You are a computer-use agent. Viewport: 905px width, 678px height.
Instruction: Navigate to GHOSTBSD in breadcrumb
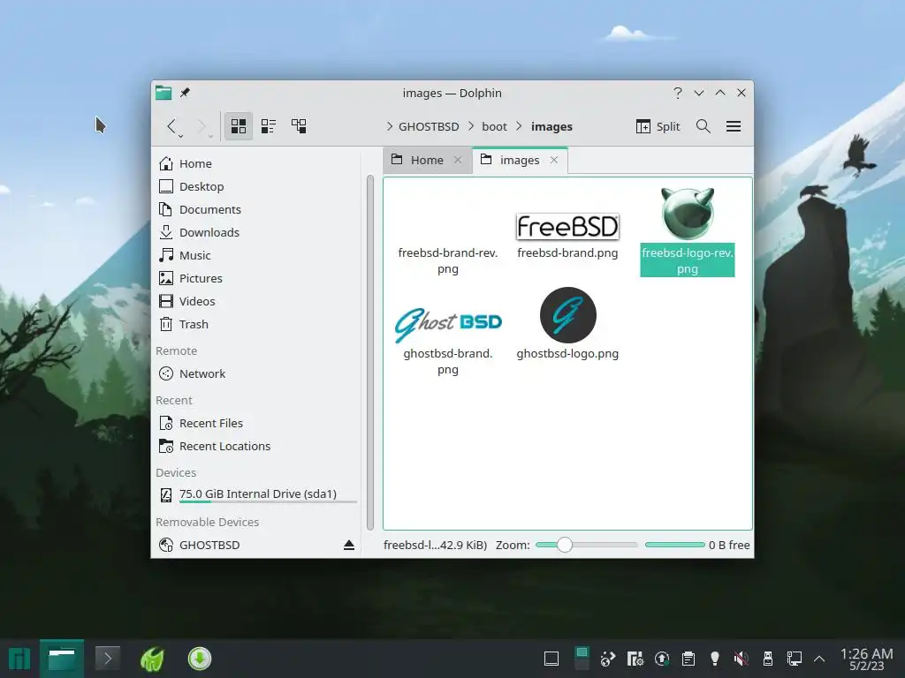coord(429,126)
